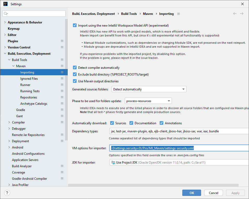Click project-level icon next to Version Control
The image size is (249, 199).
tap(62, 47)
